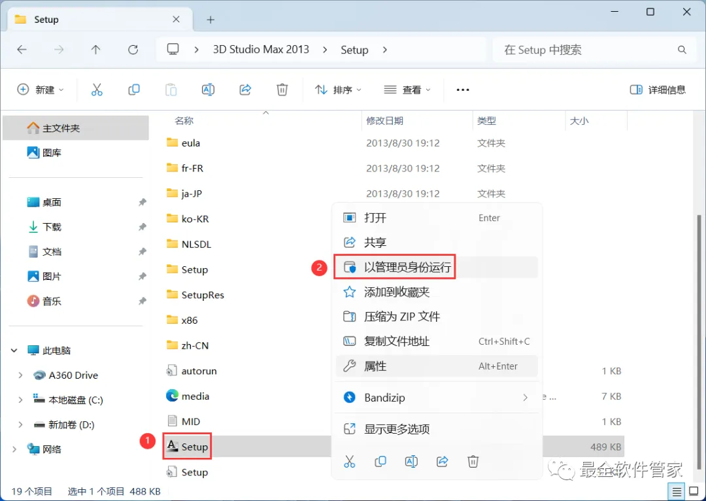Viewport: 706px width, 501px height.
Task: Click the Rename icon in the toolbar
Action: click(x=208, y=90)
